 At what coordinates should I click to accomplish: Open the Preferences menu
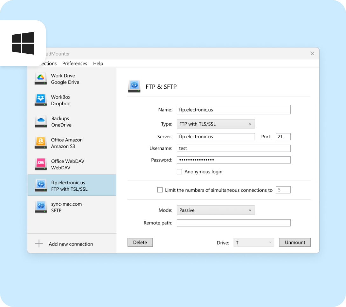click(x=75, y=64)
